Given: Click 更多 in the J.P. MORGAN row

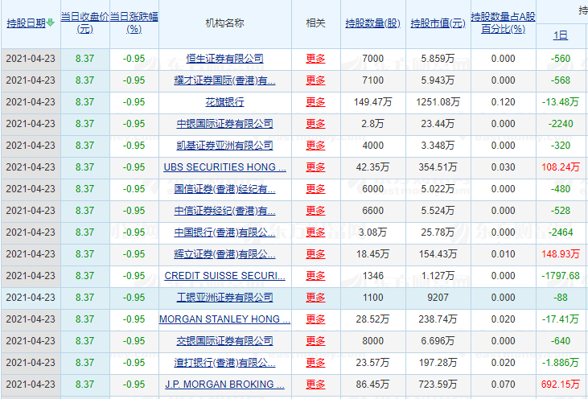Looking at the screenshot, I should (x=315, y=385).
